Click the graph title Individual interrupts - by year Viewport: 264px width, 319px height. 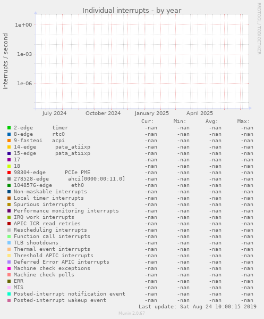(x=132, y=10)
